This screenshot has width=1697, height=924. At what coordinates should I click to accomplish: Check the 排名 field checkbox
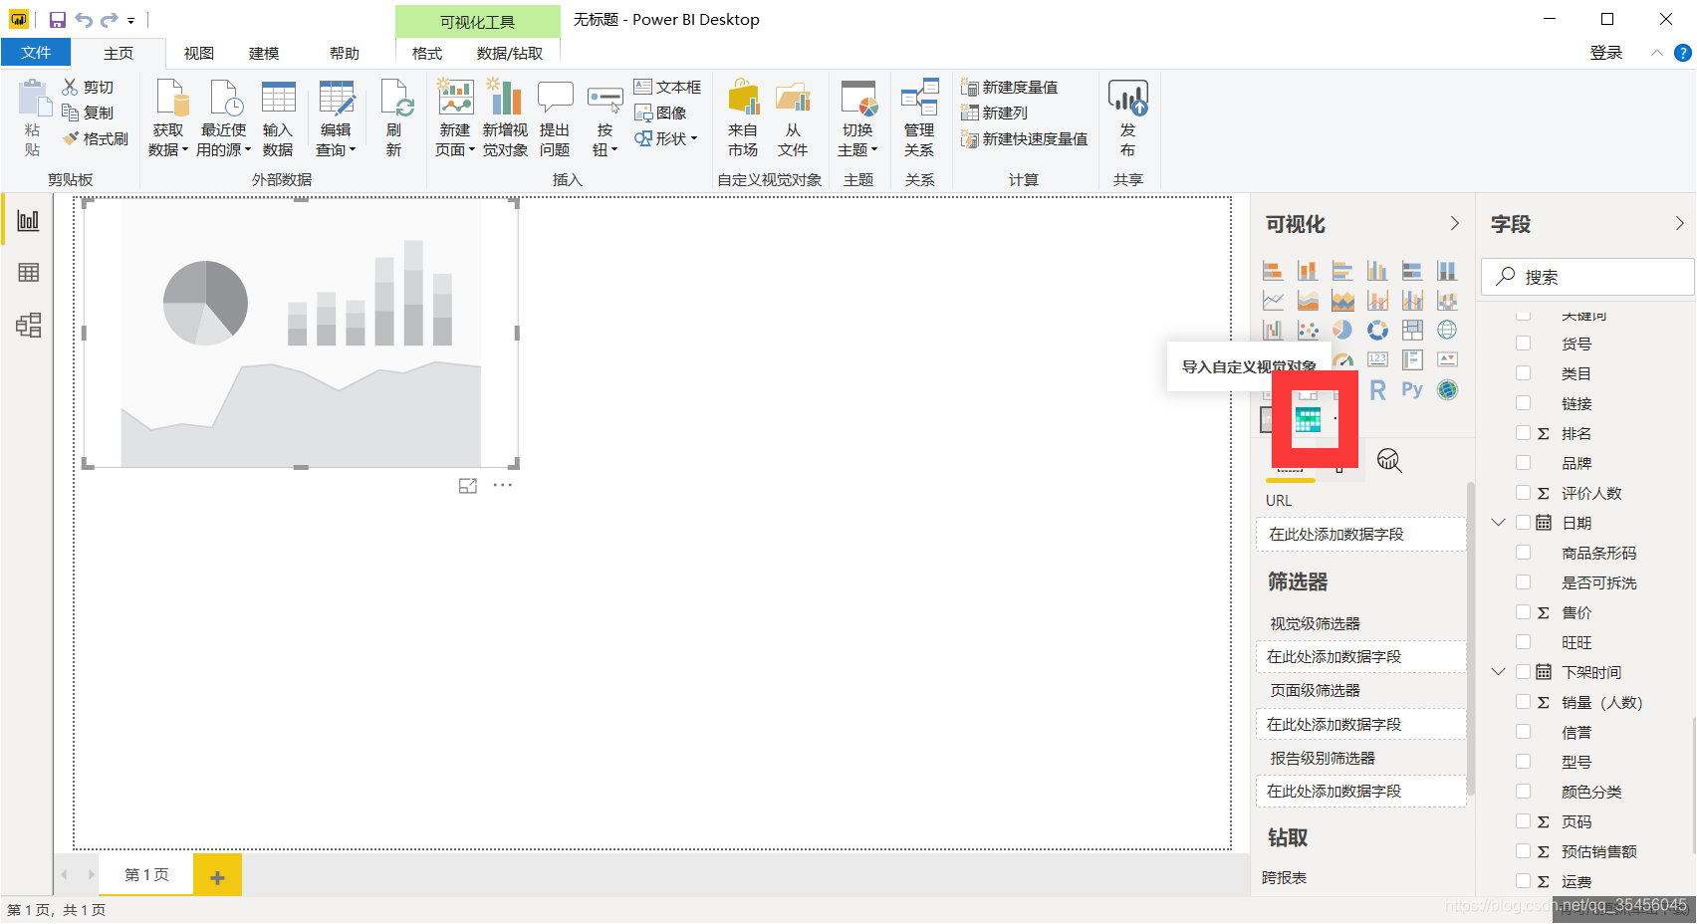tap(1523, 433)
